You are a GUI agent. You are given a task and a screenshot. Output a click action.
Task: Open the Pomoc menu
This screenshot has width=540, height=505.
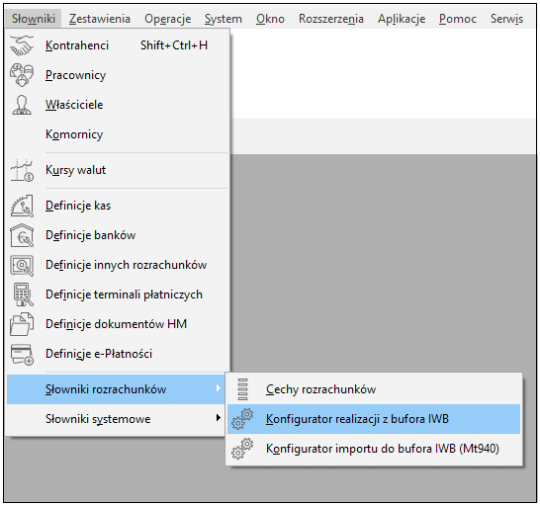(x=457, y=19)
